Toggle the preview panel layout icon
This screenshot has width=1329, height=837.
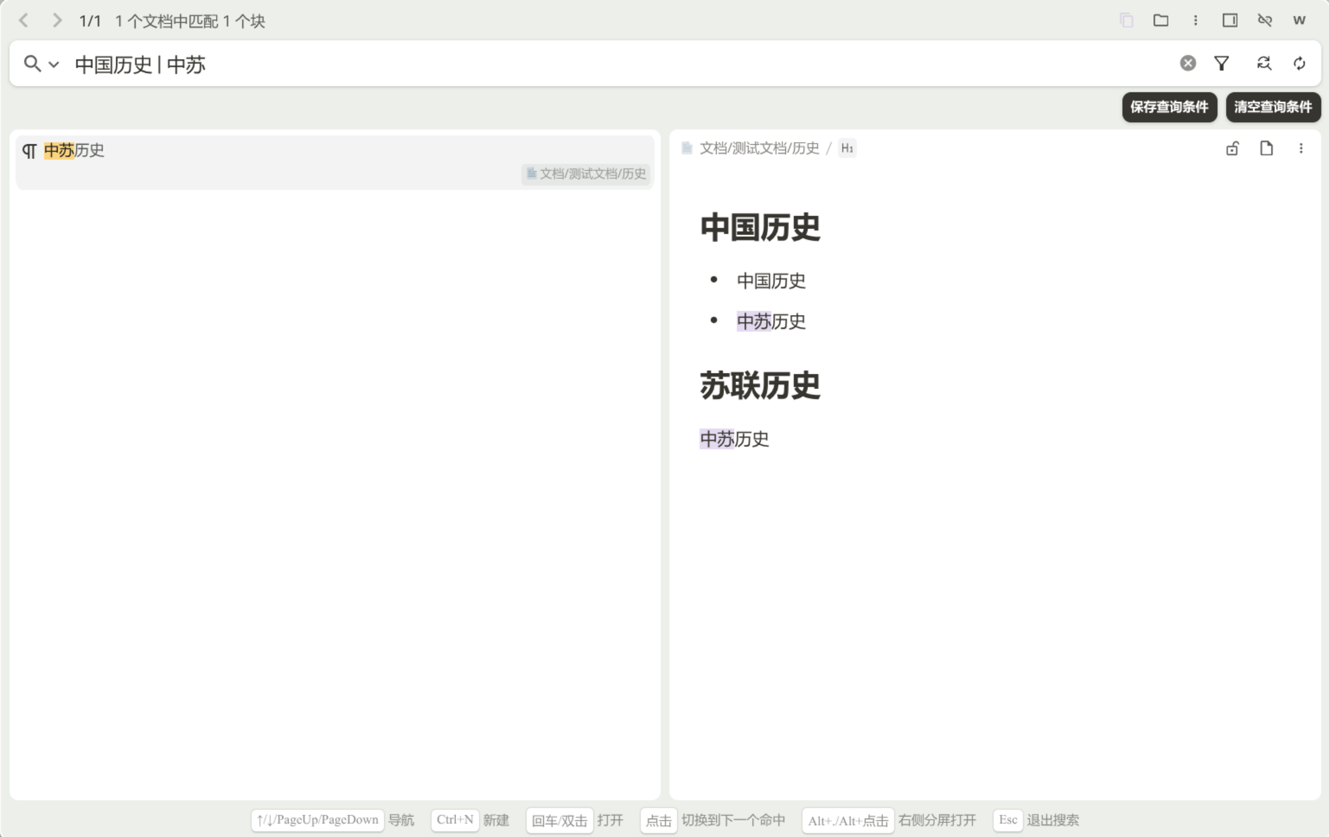tap(1230, 21)
